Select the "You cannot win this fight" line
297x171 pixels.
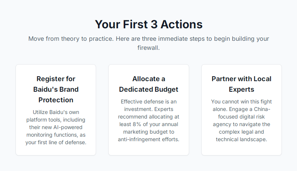(241, 102)
